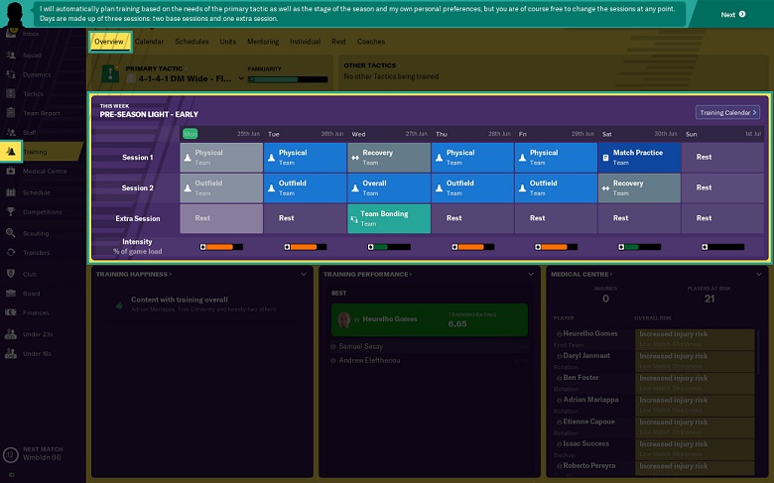Select Sunday Session 1 Rest slot

[x=722, y=158]
